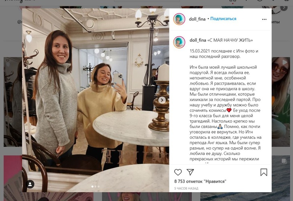Select the first carousel dot indicator
Image resolution: width=293 pixels, height=201 pixels.
[x=92, y=187]
